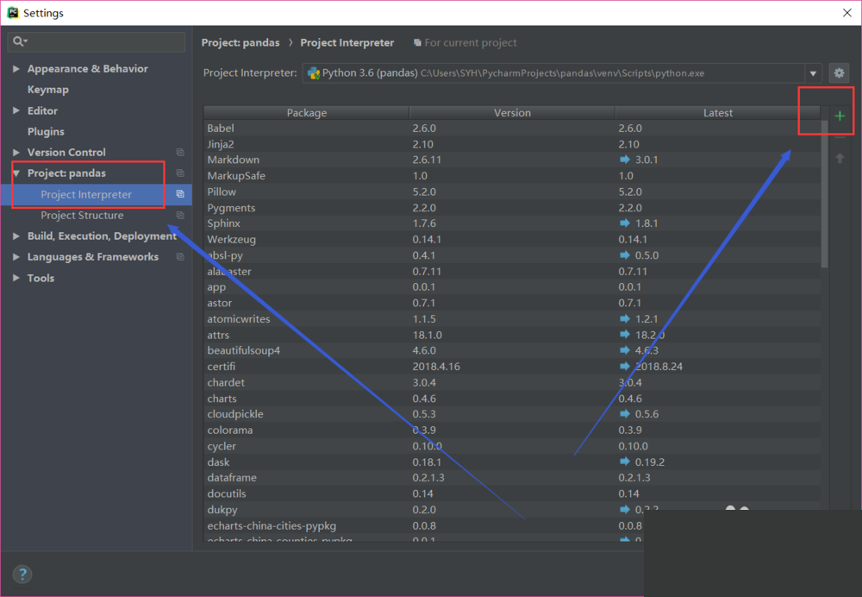
Task: Select the cycler package row
Action: tap(512, 446)
